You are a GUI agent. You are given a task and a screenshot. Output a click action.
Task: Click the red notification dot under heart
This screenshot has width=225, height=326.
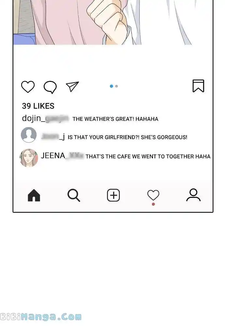pos(153,204)
